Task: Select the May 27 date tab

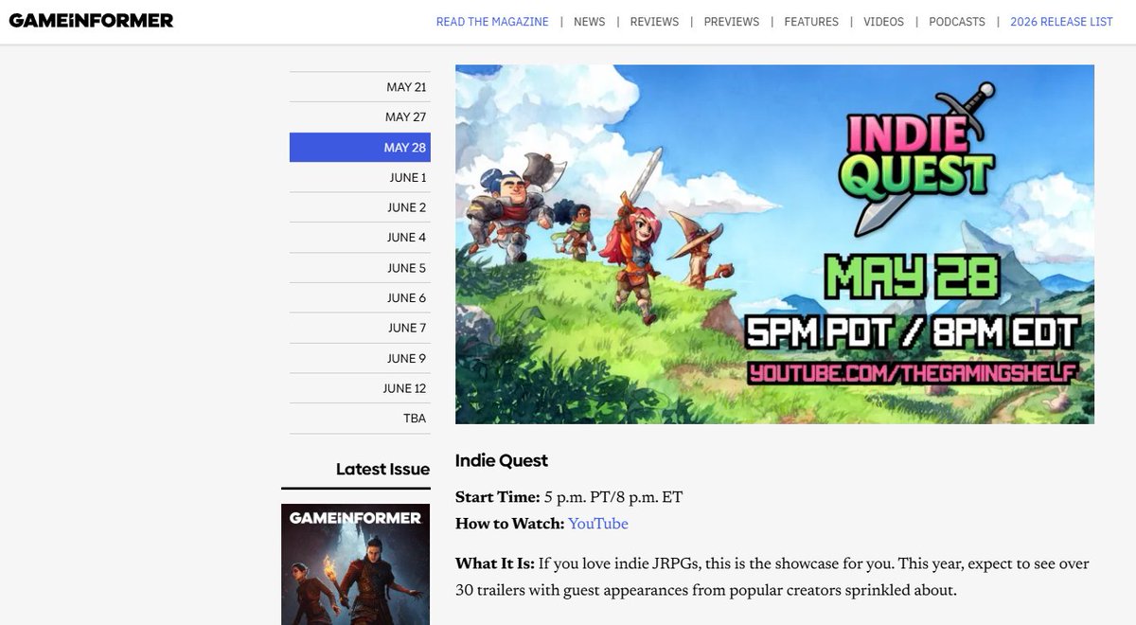Action: [x=360, y=117]
